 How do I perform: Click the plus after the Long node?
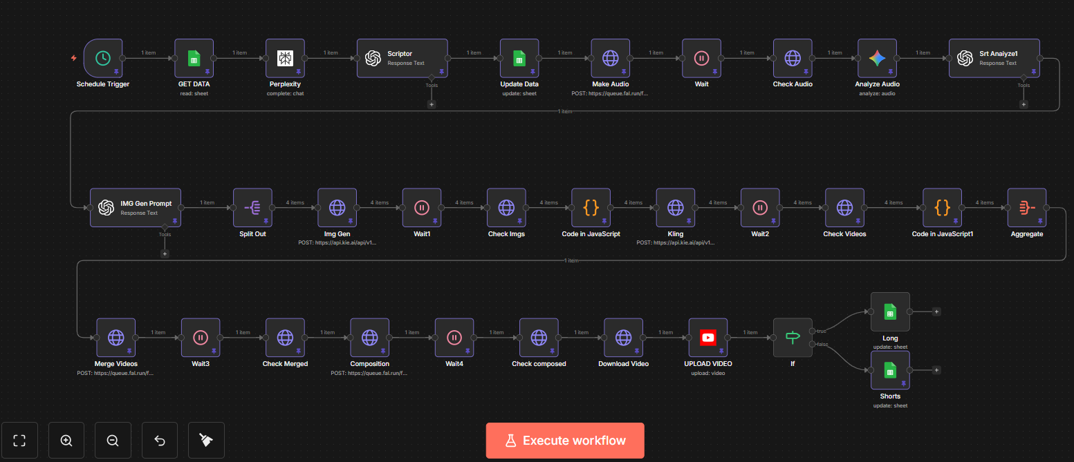pyautogui.click(x=936, y=311)
